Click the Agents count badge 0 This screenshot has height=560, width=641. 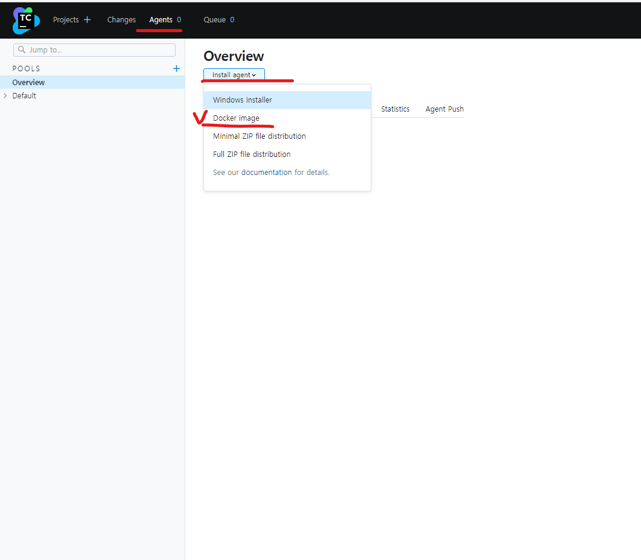point(179,20)
